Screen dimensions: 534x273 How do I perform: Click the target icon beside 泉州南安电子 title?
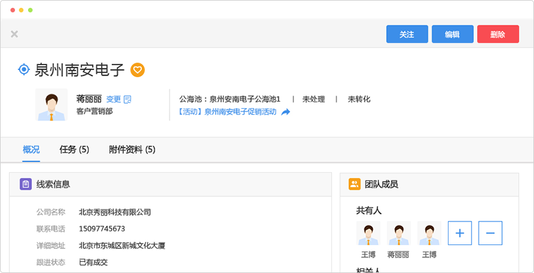tap(23, 69)
